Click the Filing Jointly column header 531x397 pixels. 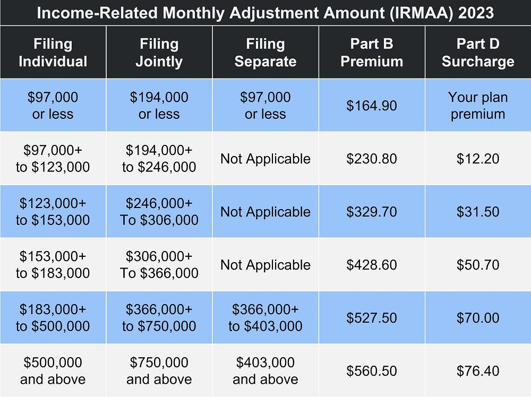coord(159,53)
